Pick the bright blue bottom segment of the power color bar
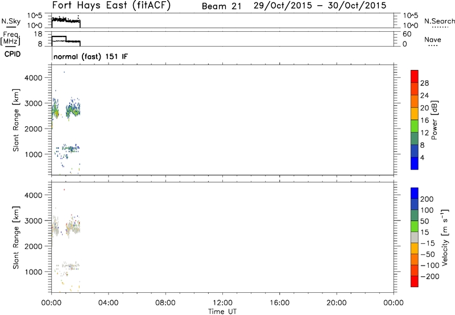Screen dimensions: 455x315 [x=415, y=163]
